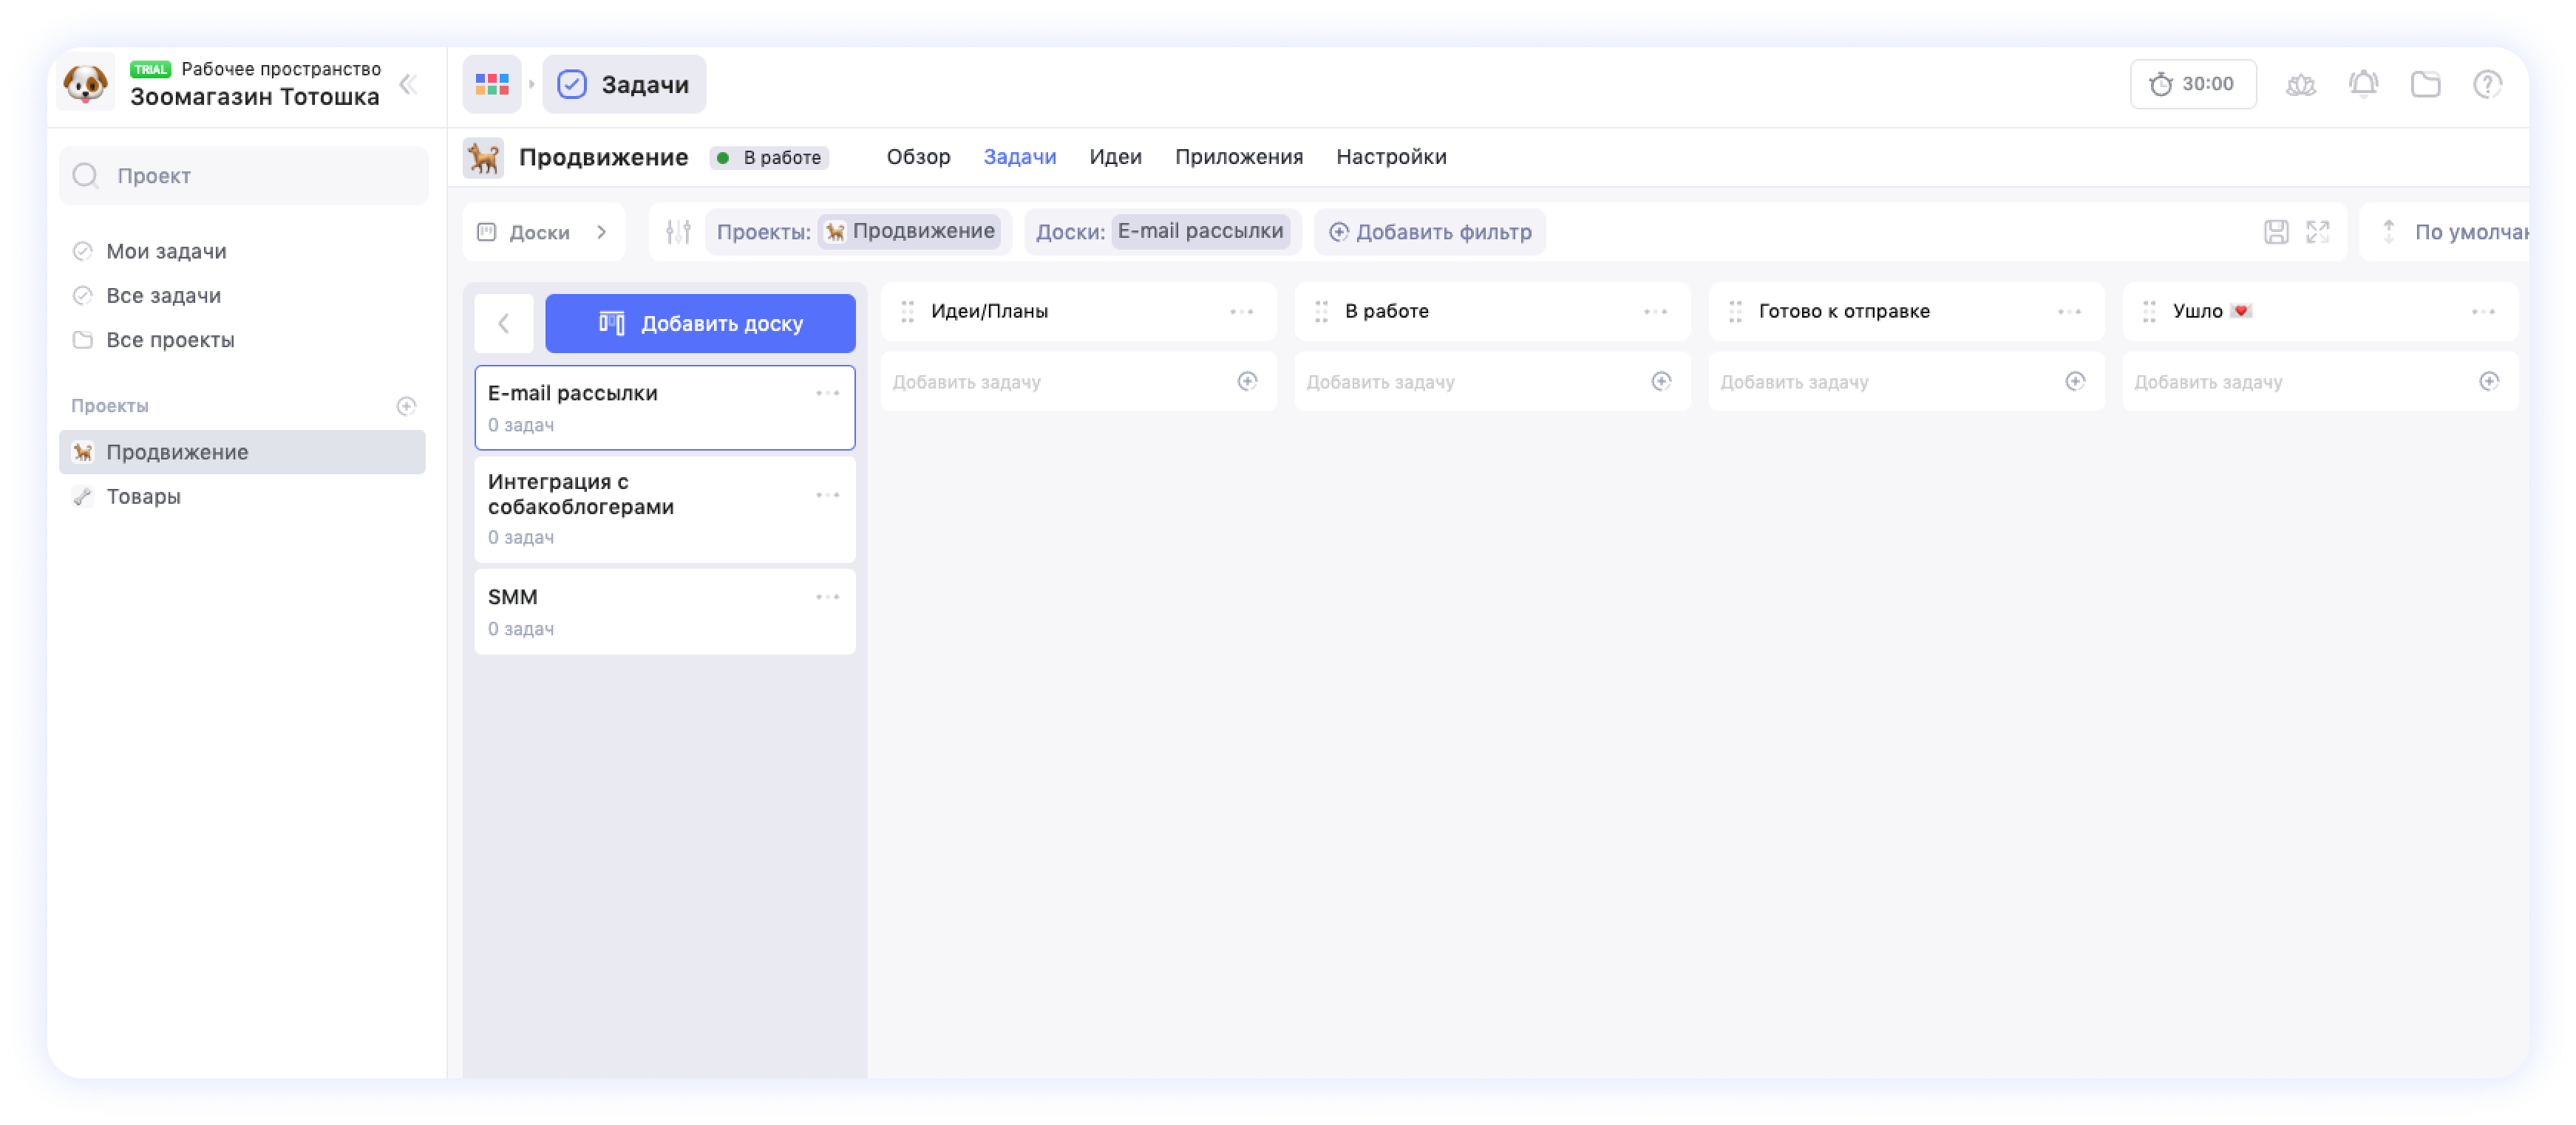Open Готово к отправке column options
Screen dimensions: 2576x1125
click(x=2069, y=311)
